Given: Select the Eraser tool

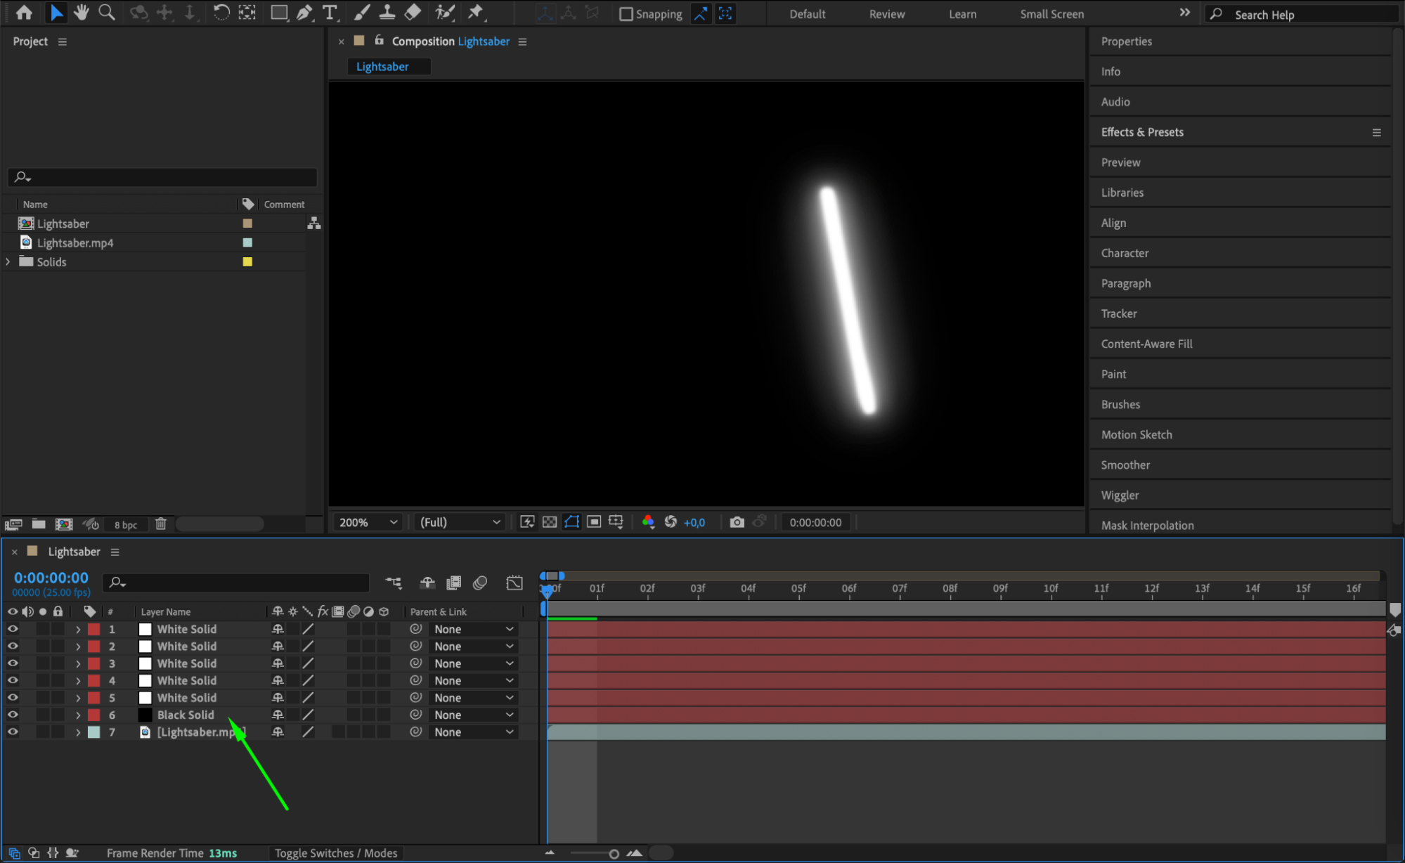Looking at the screenshot, I should tap(413, 13).
